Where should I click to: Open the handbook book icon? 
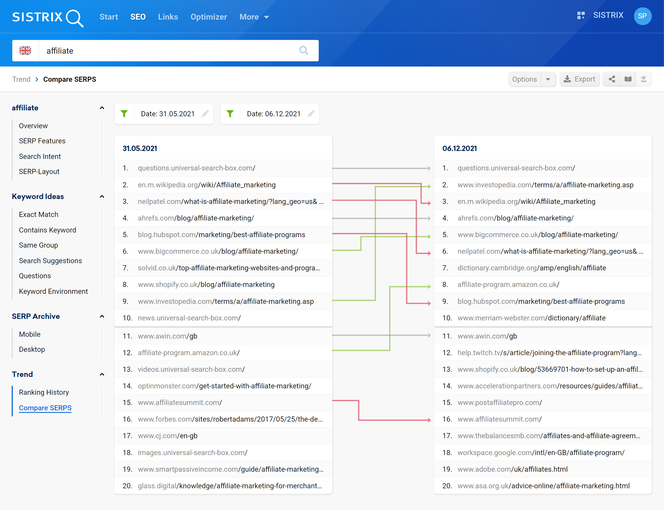point(627,79)
